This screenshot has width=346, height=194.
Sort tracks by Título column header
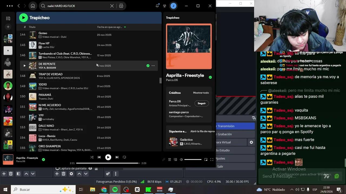pyautogui.click(x=32, y=27)
